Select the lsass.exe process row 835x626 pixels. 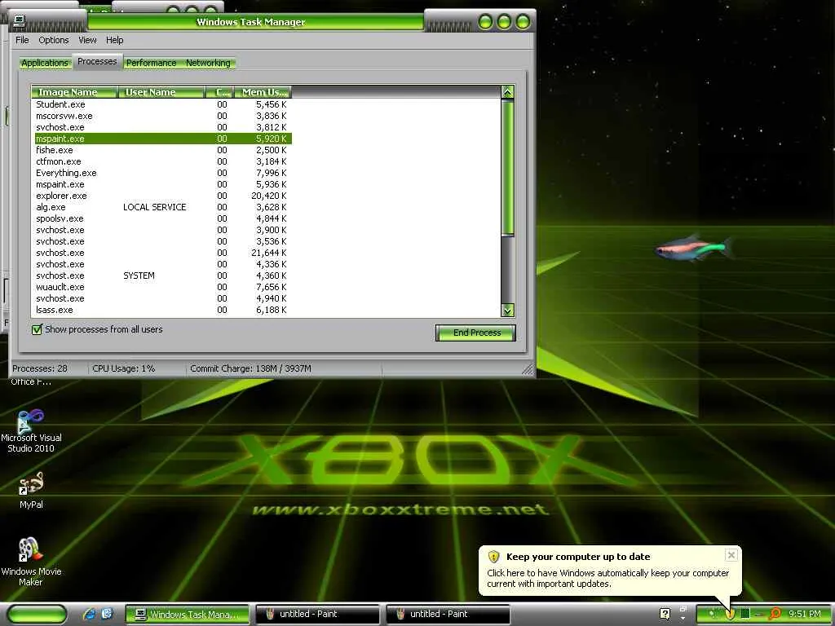161,310
